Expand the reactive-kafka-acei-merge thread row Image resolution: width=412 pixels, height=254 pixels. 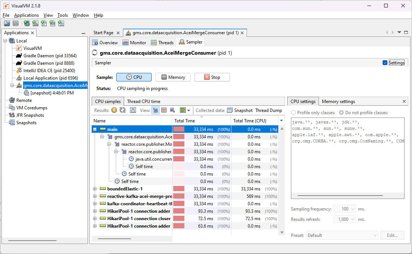point(95,196)
